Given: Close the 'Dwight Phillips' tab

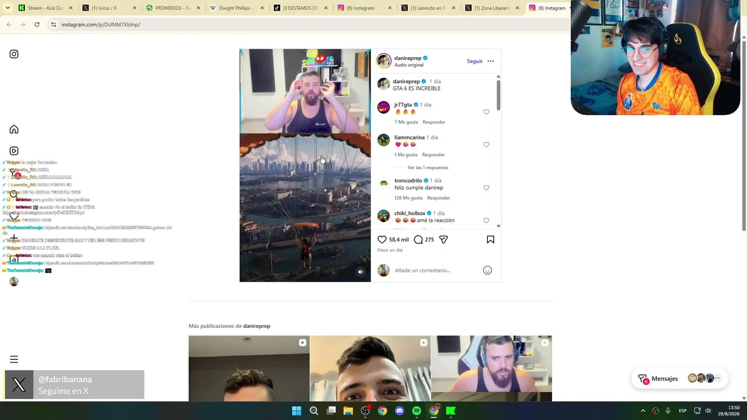Looking at the screenshot, I should [x=261, y=8].
